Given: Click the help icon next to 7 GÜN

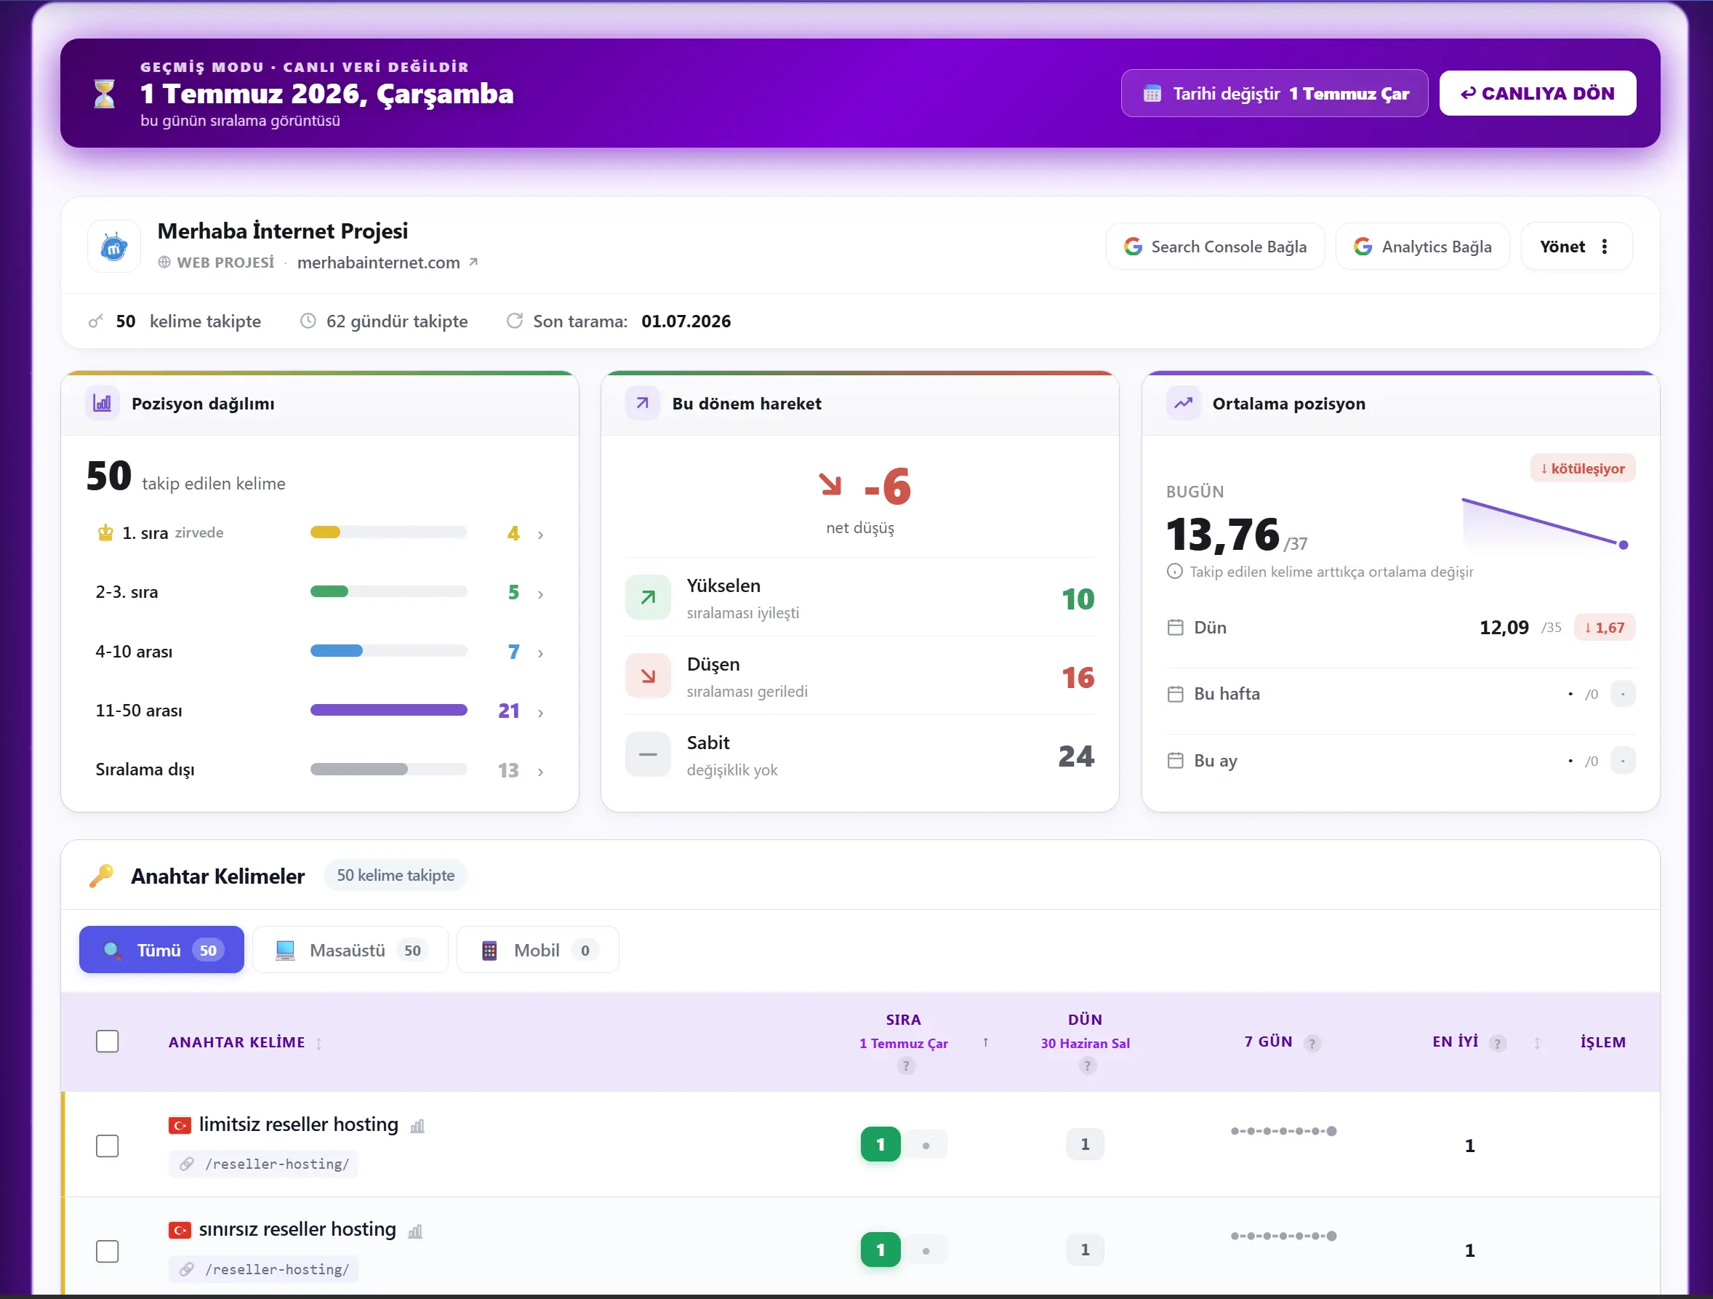Looking at the screenshot, I should (x=1311, y=1042).
